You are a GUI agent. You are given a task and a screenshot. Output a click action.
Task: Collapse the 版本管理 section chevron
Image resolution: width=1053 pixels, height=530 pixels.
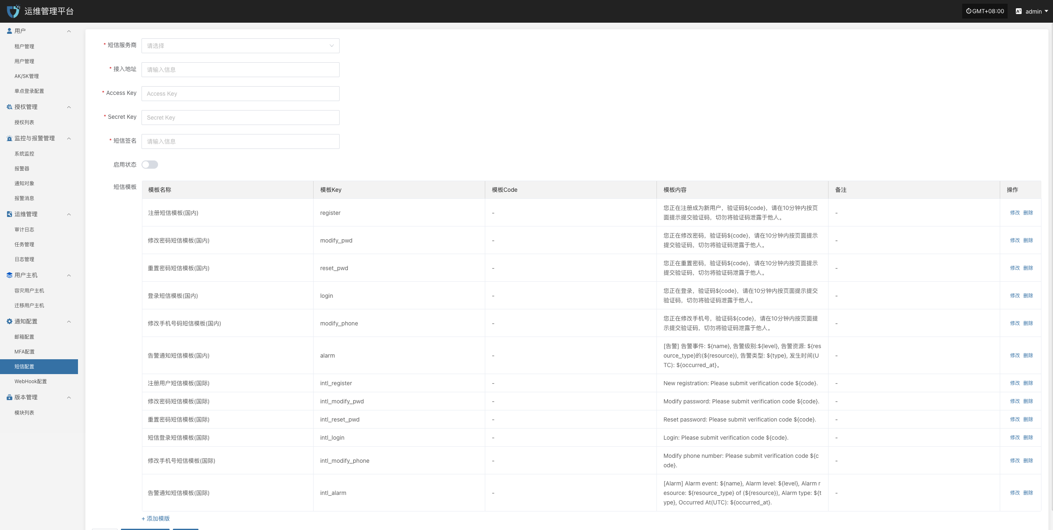coord(69,397)
